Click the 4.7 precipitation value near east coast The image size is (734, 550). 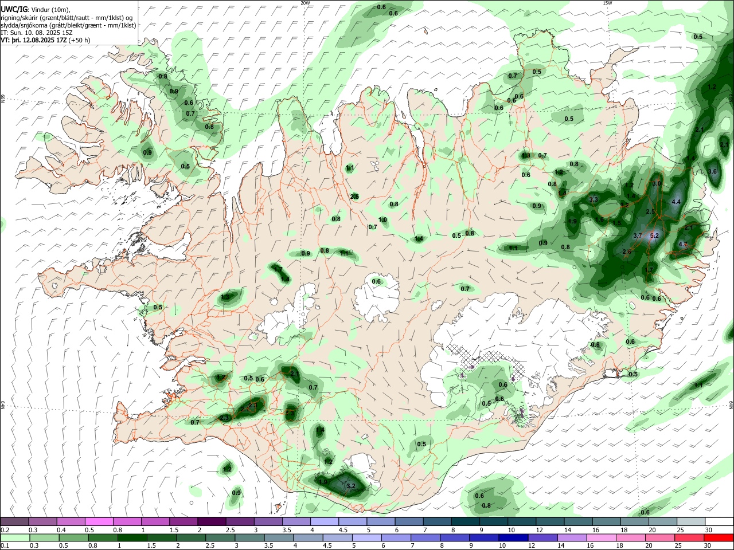[683, 244]
